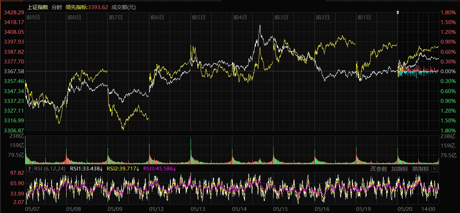Click 换指标 to switch indicator
This screenshot has width=460, height=213.
pos(420,169)
